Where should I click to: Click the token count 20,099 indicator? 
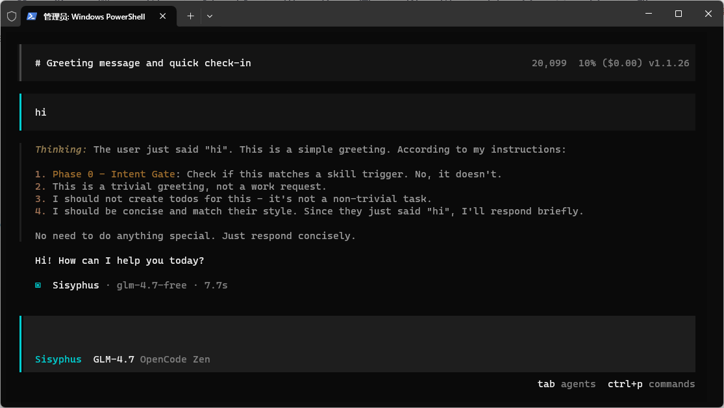(549, 62)
